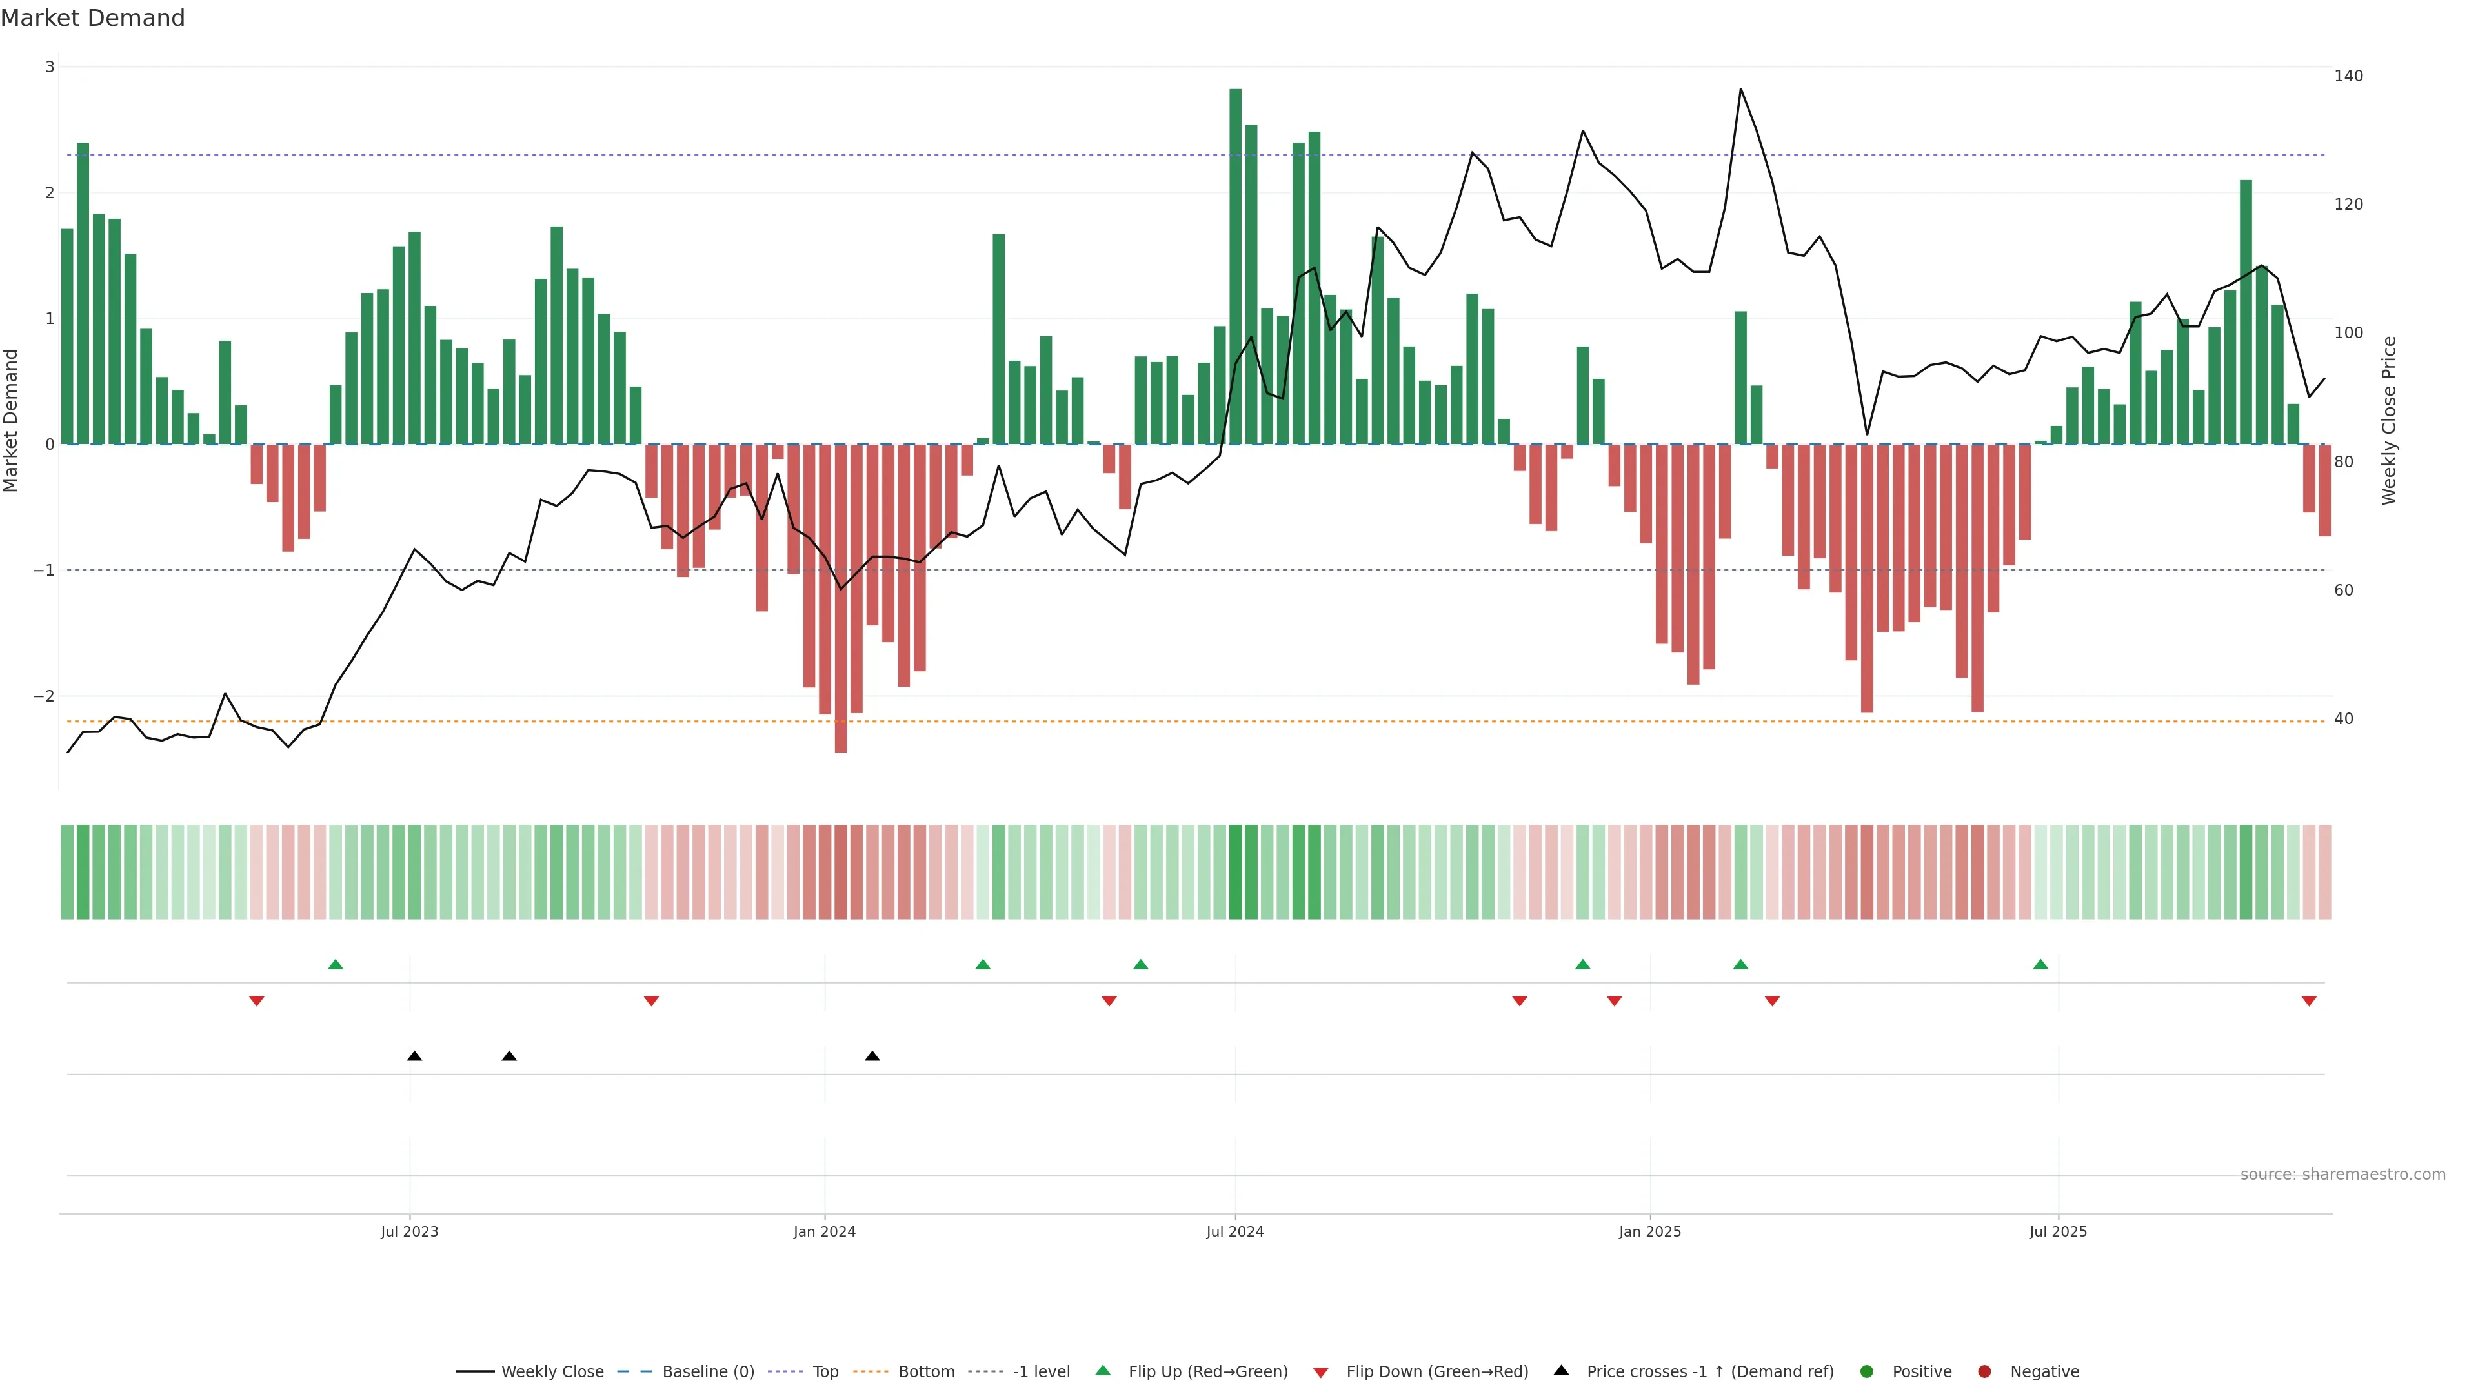This screenshot has height=1394, width=2478.
Task: Click the black triangle marker after Jan 2024
Action: pyautogui.click(x=872, y=1056)
